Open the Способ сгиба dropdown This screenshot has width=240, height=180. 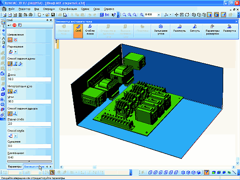click(15, 136)
